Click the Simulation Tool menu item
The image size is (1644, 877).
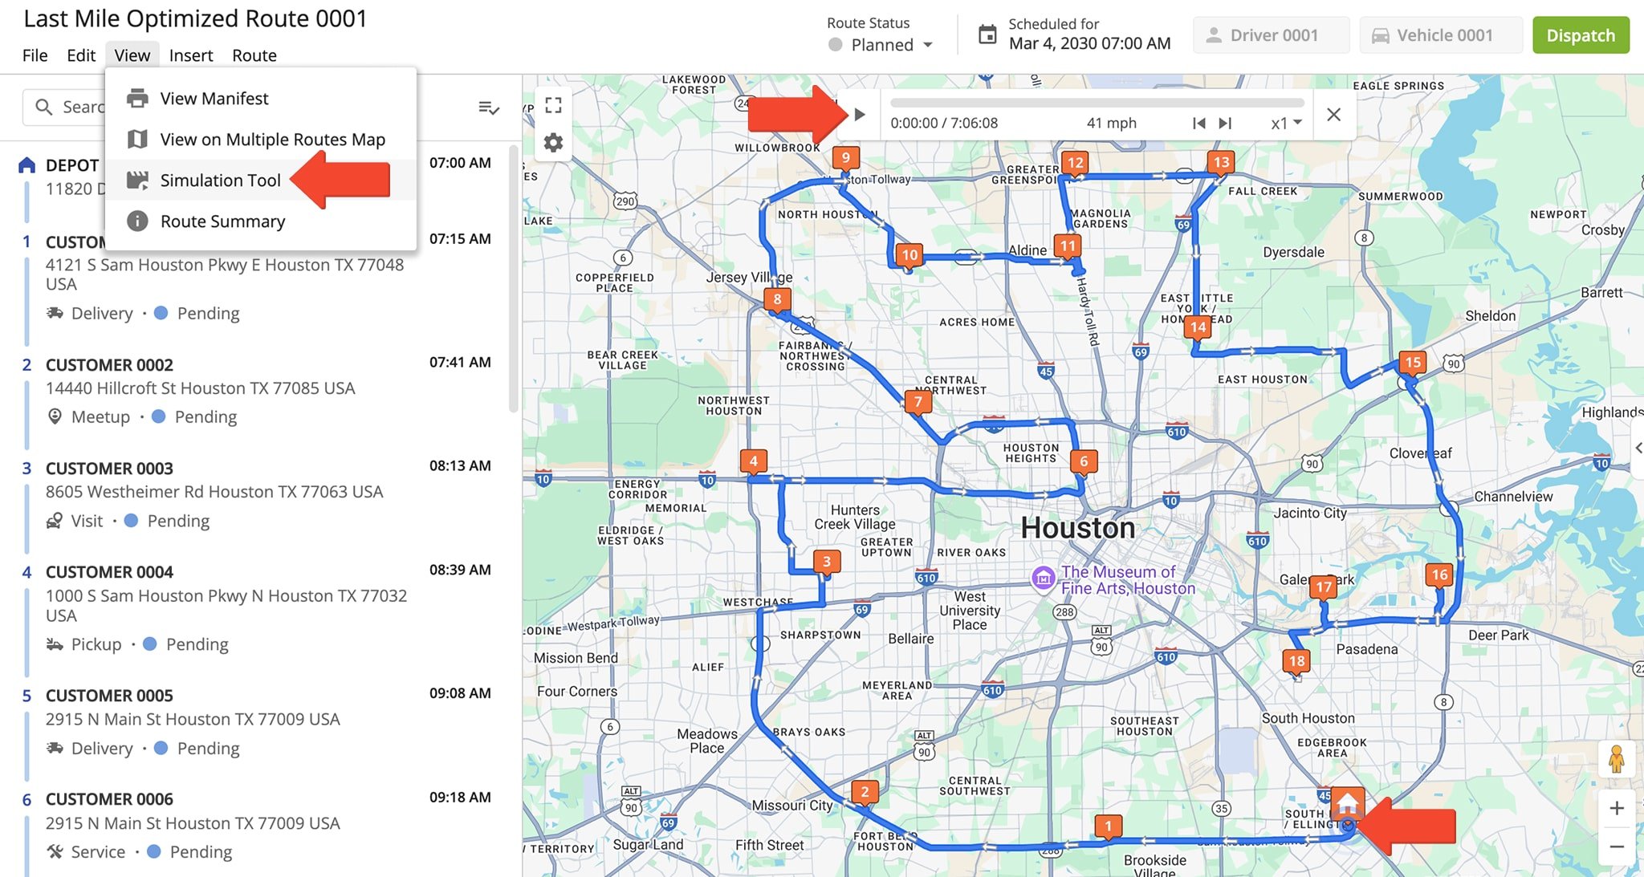(x=221, y=179)
